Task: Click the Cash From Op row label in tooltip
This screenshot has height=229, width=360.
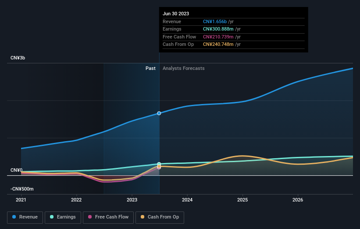Action: click(x=178, y=45)
